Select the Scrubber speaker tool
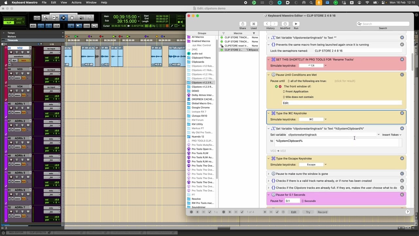This screenshot has height=236, width=419. (81, 18)
